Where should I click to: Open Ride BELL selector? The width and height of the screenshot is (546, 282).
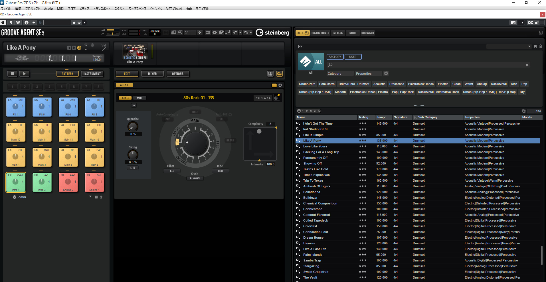pos(221,171)
